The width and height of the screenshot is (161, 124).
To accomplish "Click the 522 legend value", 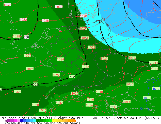I will point(33,123).
